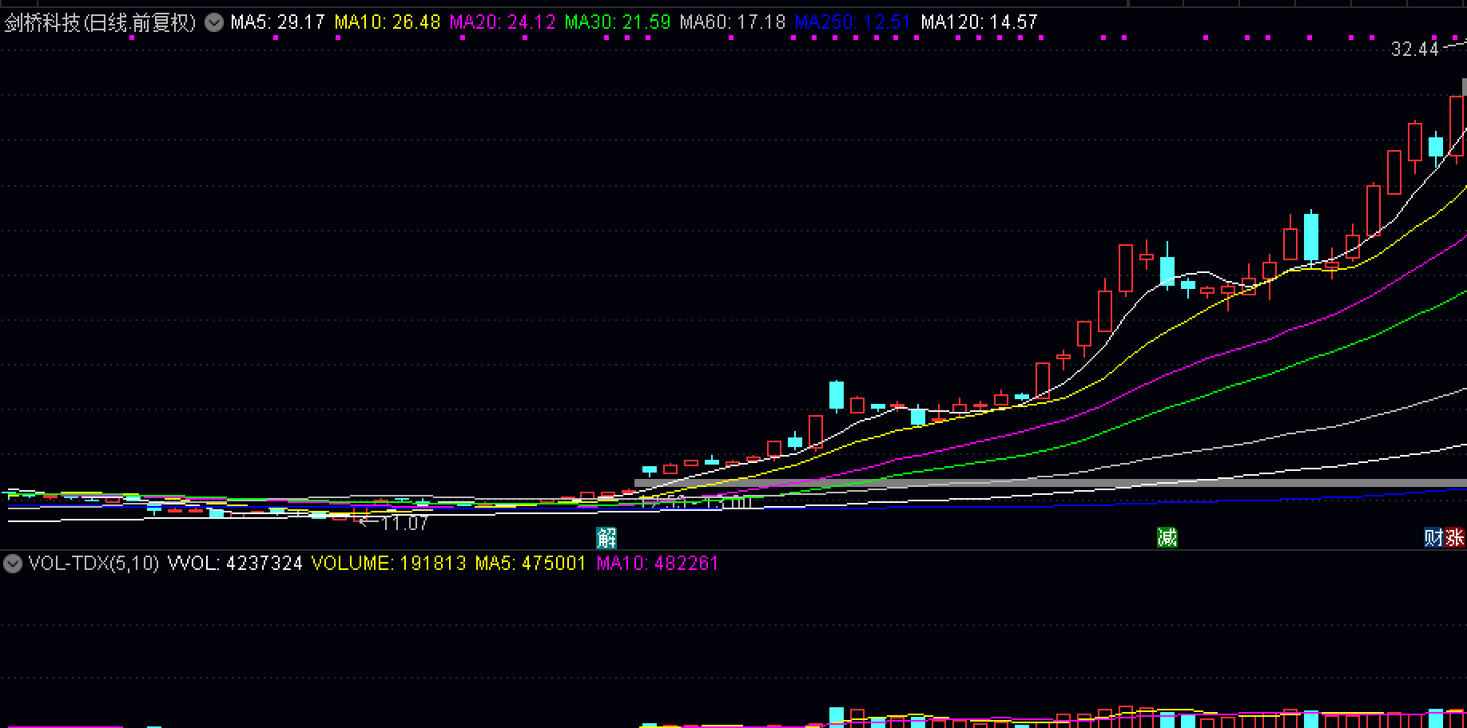Click the blue 财 marker icon
Viewport: 1467px width, 728px height.
[x=1434, y=537]
